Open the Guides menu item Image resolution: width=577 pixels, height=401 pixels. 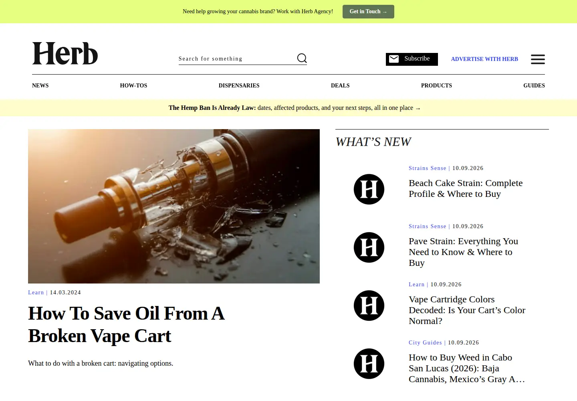534,85
